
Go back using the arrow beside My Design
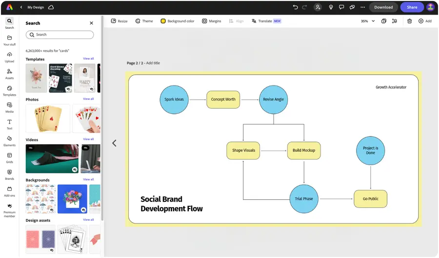click(21, 7)
